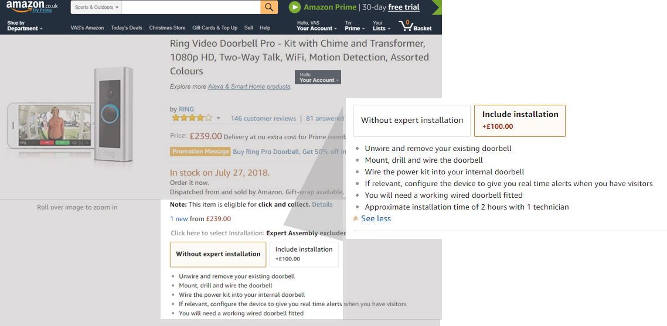Select the small 'Without expert installation' option below the price
667x326 pixels.
(x=218, y=254)
